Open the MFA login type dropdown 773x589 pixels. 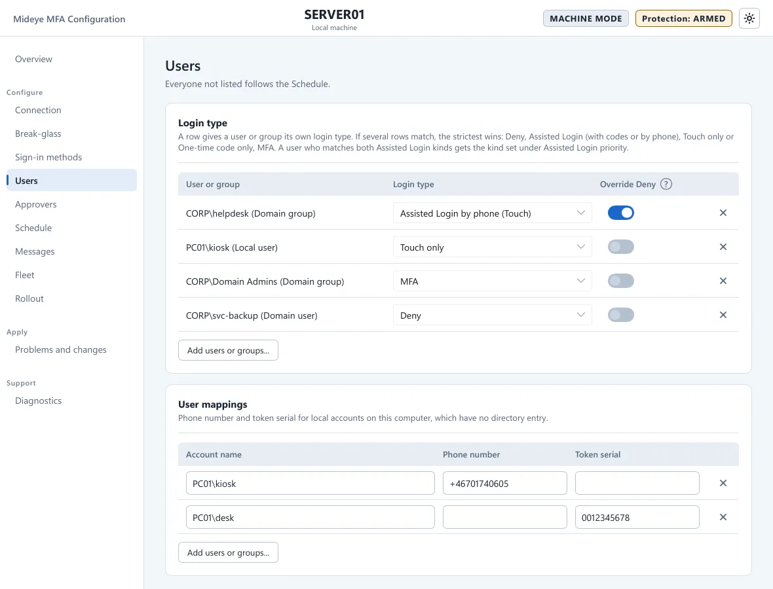click(x=492, y=281)
